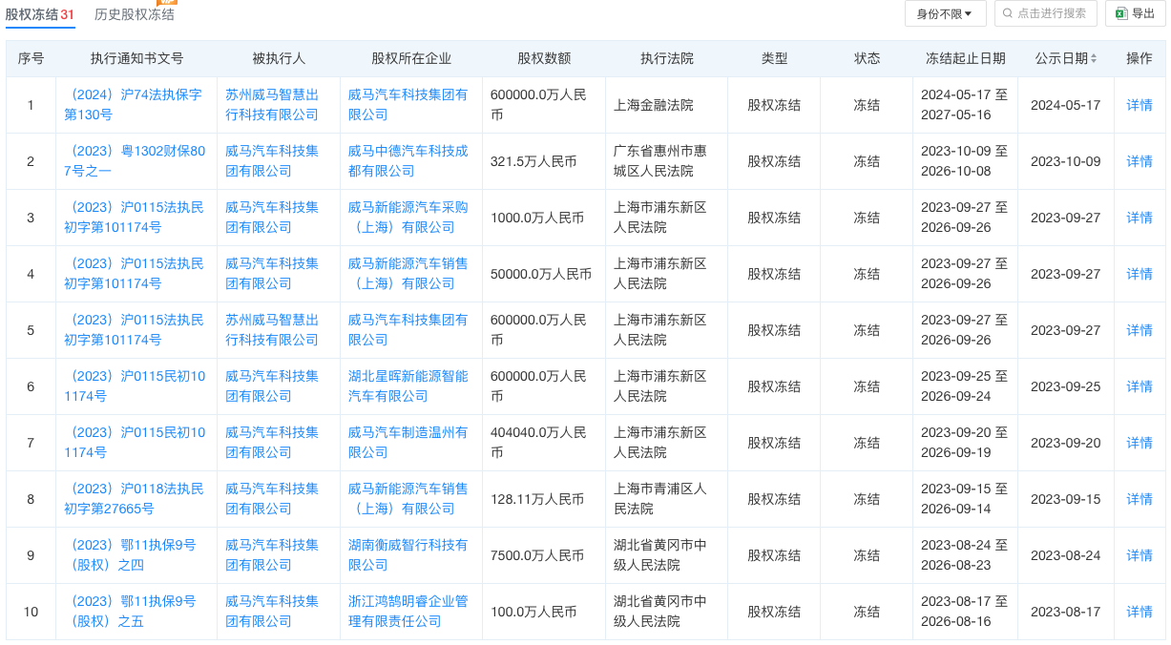Viewport: 1171px width, 645px height.
Task: Click the 被执行人 column header
Action: click(x=279, y=58)
